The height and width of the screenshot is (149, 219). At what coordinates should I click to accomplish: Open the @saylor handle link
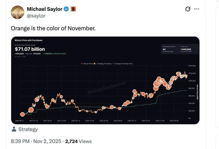36,16
